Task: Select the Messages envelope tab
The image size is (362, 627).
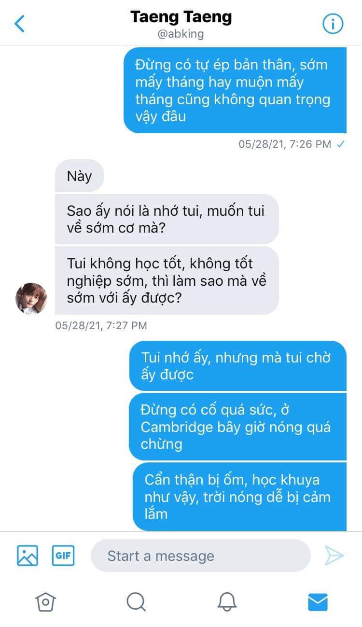Action: [318, 601]
